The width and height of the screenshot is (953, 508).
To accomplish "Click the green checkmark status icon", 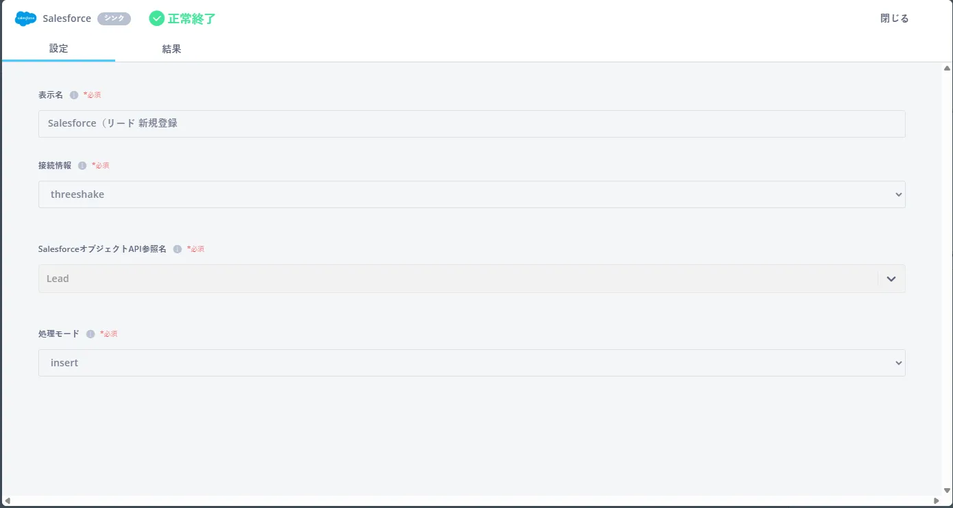I will coord(157,18).
